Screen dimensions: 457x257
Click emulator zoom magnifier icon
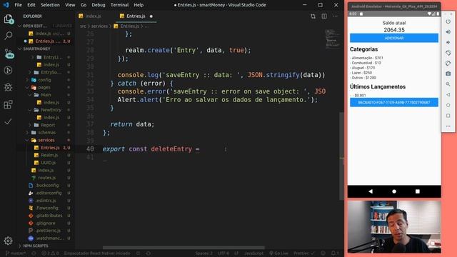point(448,84)
